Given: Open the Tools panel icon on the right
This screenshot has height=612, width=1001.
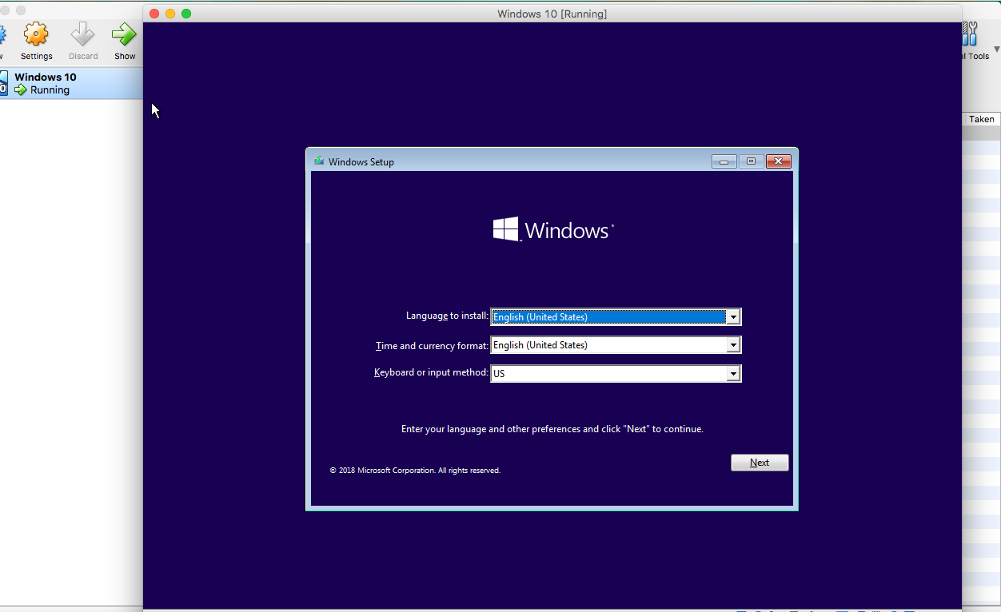Looking at the screenshot, I should (970, 34).
